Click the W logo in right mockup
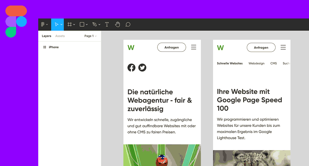The width and height of the screenshot is (309, 166). pos(220,48)
